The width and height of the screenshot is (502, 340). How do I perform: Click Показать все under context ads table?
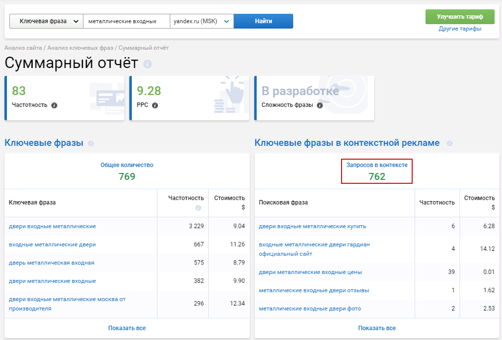click(377, 328)
